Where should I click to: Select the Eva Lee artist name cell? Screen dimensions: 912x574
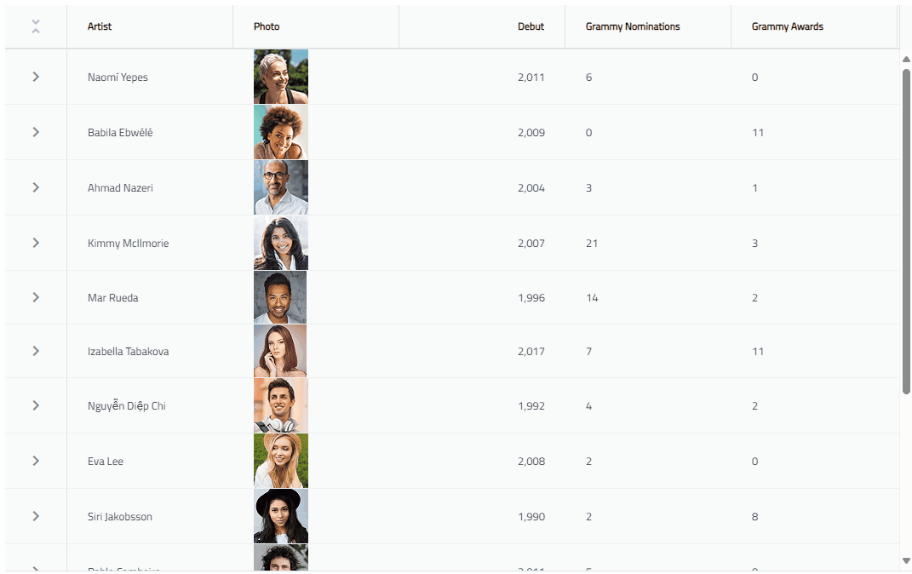pos(106,461)
